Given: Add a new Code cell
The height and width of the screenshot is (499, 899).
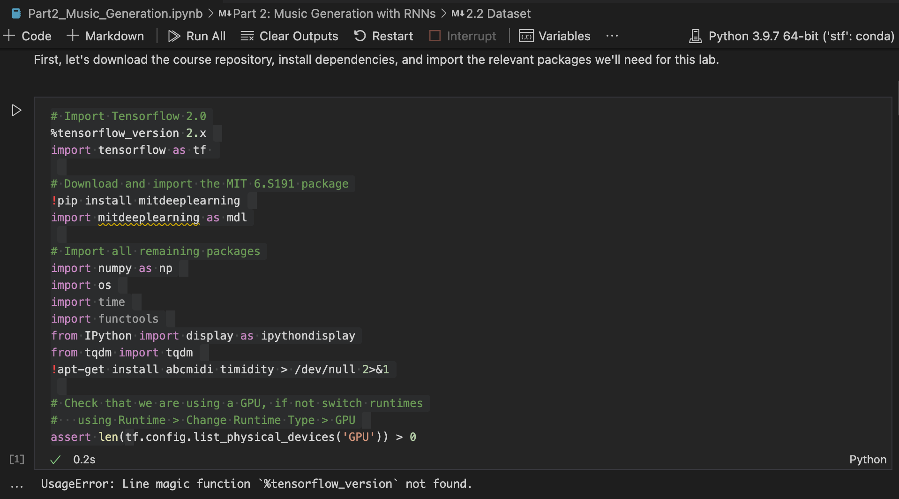Looking at the screenshot, I should (x=27, y=36).
